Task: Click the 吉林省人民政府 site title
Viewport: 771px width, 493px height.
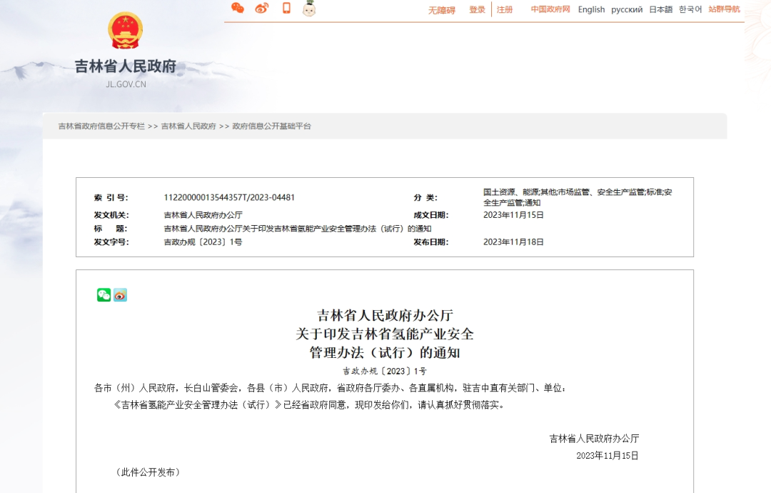Action: tap(126, 67)
